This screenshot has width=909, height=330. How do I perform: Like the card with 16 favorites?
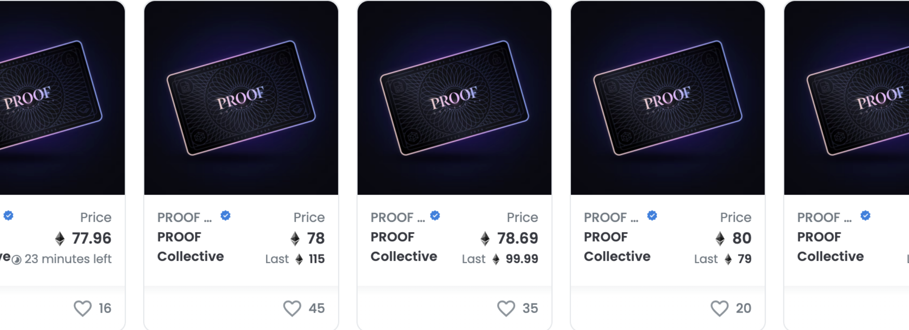coord(83,308)
